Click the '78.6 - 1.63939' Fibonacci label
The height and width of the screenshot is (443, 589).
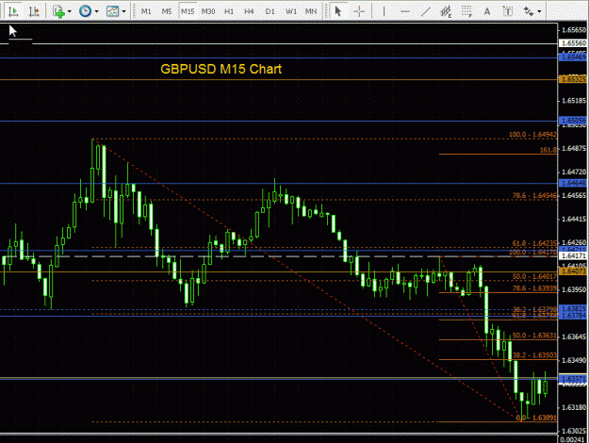pos(534,288)
